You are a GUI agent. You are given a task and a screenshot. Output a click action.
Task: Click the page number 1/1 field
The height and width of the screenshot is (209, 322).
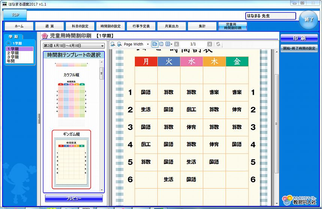(x=193, y=44)
